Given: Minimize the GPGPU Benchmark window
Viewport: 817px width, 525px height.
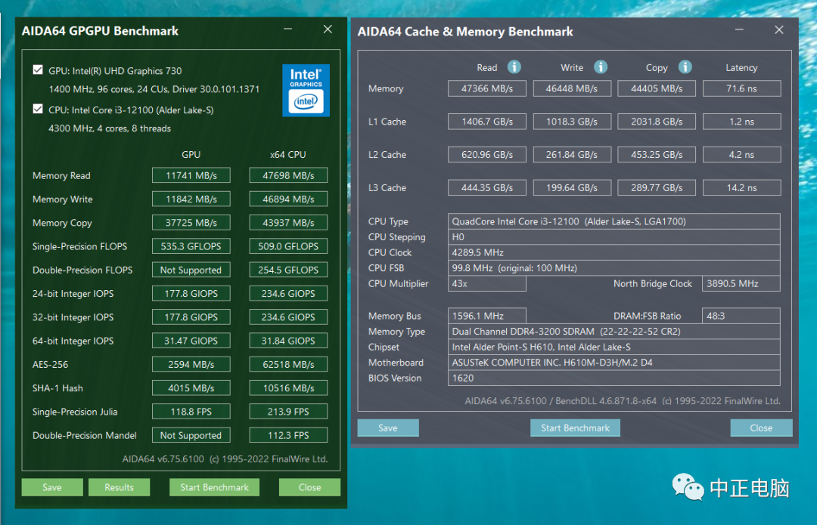Looking at the screenshot, I should [287, 29].
